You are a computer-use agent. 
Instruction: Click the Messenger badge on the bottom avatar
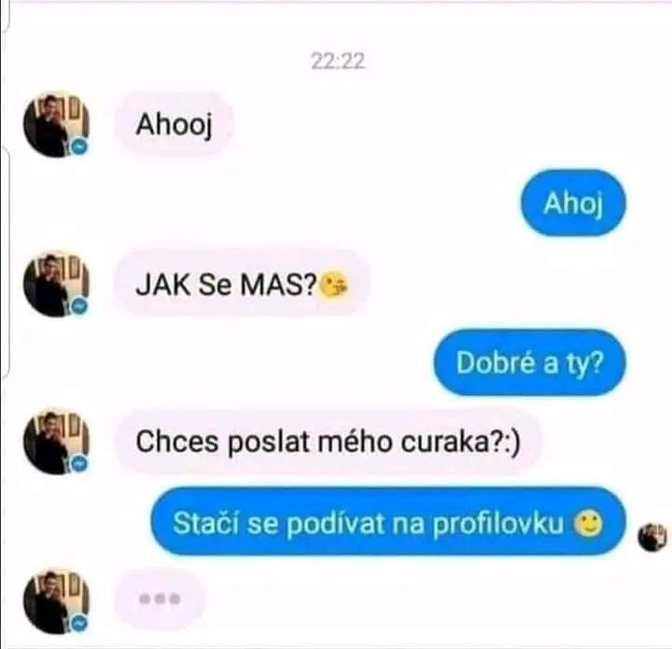(x=78, y=623)
